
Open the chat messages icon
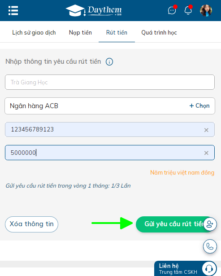172,11
